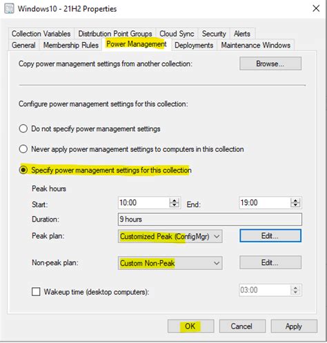
Task: Select Specify power management settings for this collection
Action: tap(23, 170)
